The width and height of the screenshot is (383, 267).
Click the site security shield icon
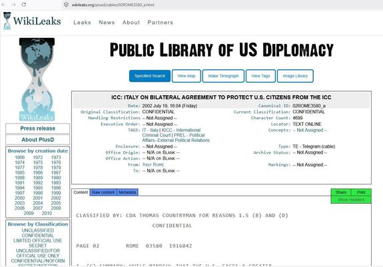(66, 5)
